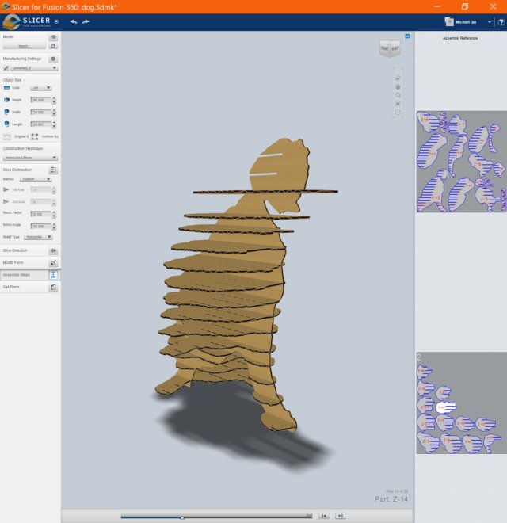This screenshot has height=523, width=507.
Task: Minimize the Slicer for Fusion 360 window
Action: (437, 6)
